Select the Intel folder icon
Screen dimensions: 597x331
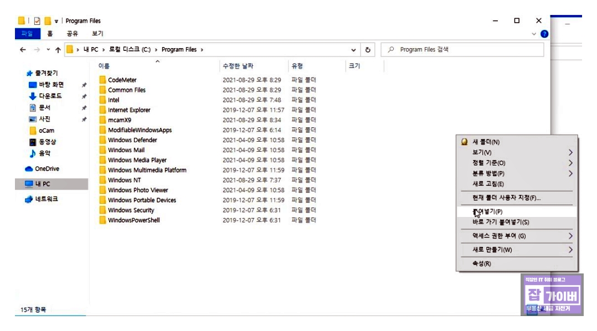(102, 100)
